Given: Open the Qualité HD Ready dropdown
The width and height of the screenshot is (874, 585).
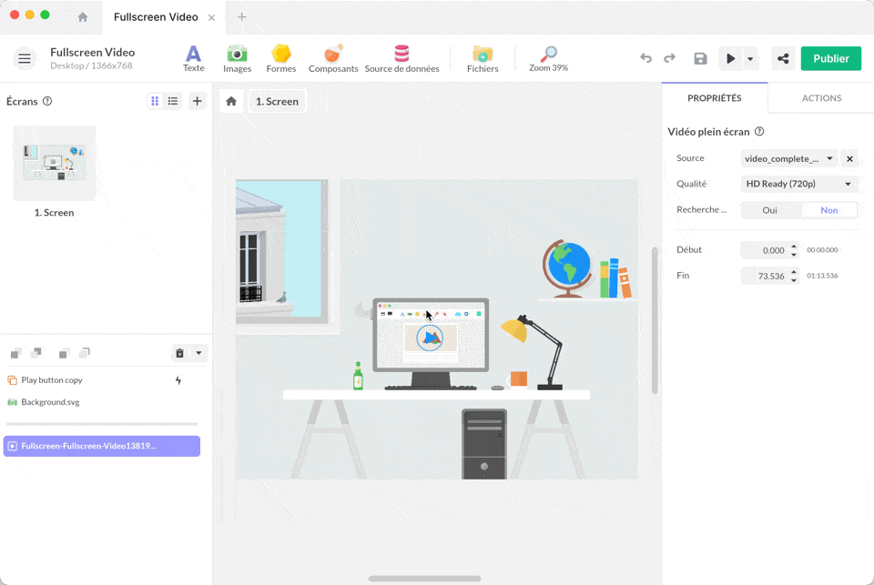Looking at the screenshot, I should tap(799, 184).
